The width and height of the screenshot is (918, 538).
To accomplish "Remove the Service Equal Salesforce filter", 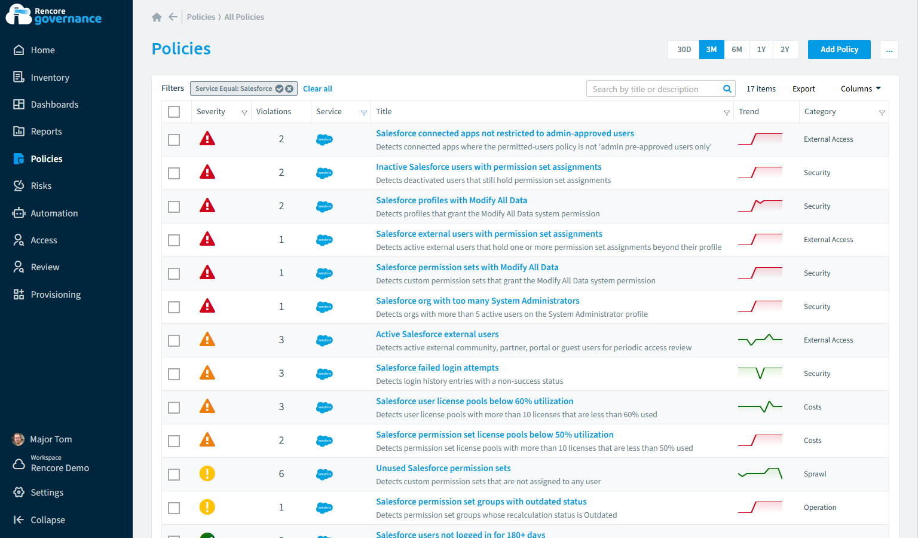I will point(289,88).
